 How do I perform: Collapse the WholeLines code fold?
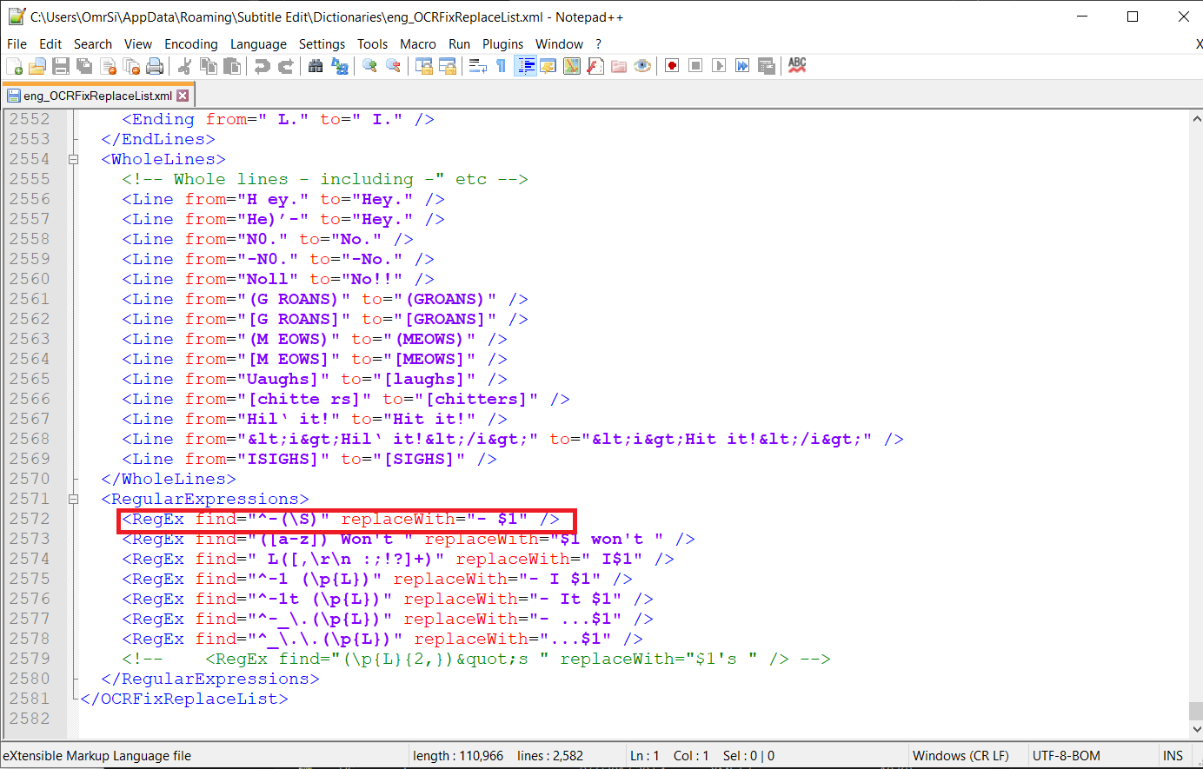tap(73, 159)
